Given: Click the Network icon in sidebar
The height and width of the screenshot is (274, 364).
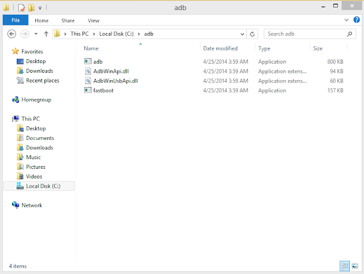Looking at the screenshot, I should (x=15, y=205).
